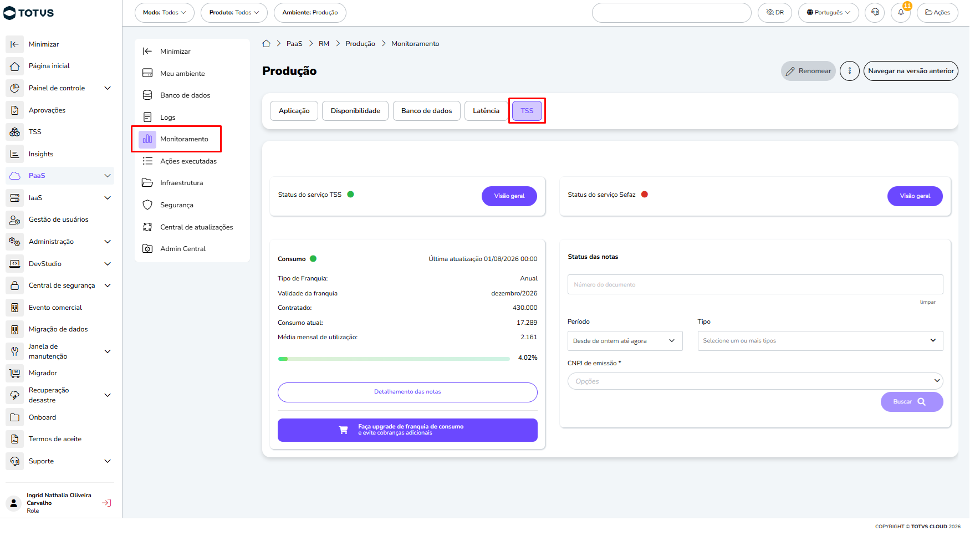Click the Aprovações icon in sidebar
This screenshot has width=970, height=536.
coord(15,110)
